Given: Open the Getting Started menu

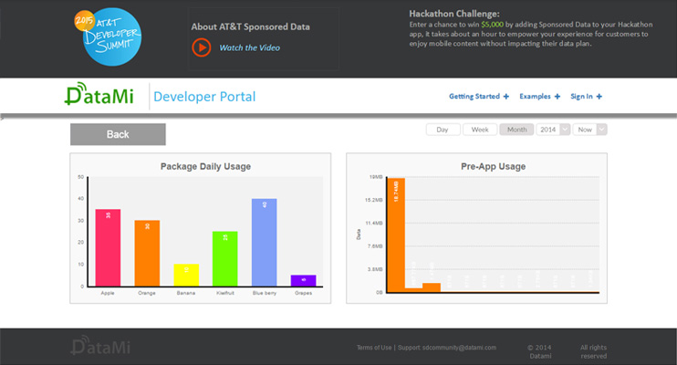Looking at the screenshot, I should pos(474,97).
